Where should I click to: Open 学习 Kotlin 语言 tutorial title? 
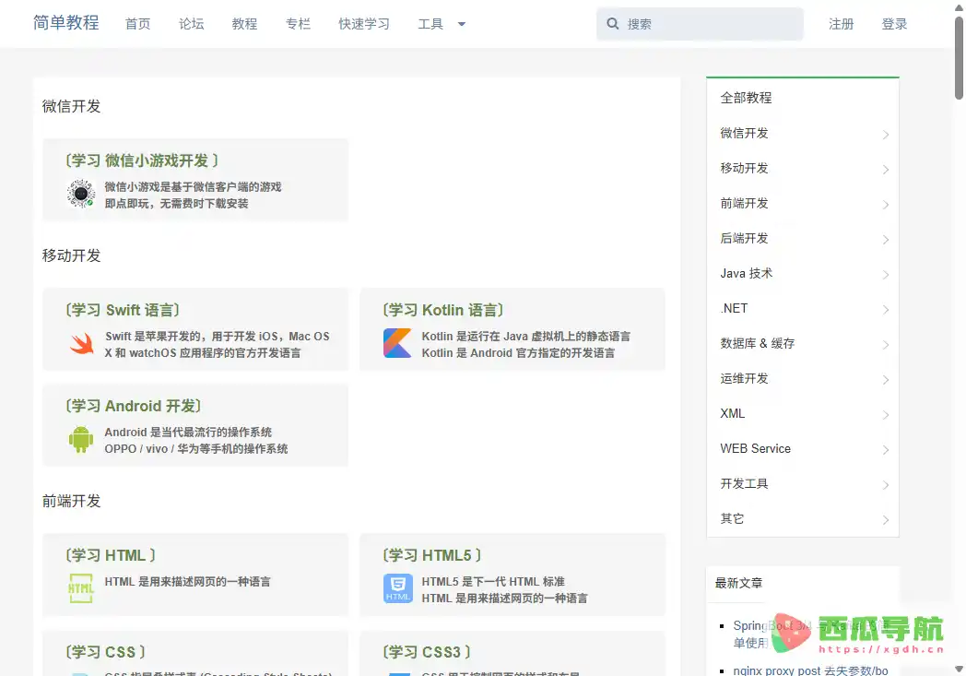(443, 310)
